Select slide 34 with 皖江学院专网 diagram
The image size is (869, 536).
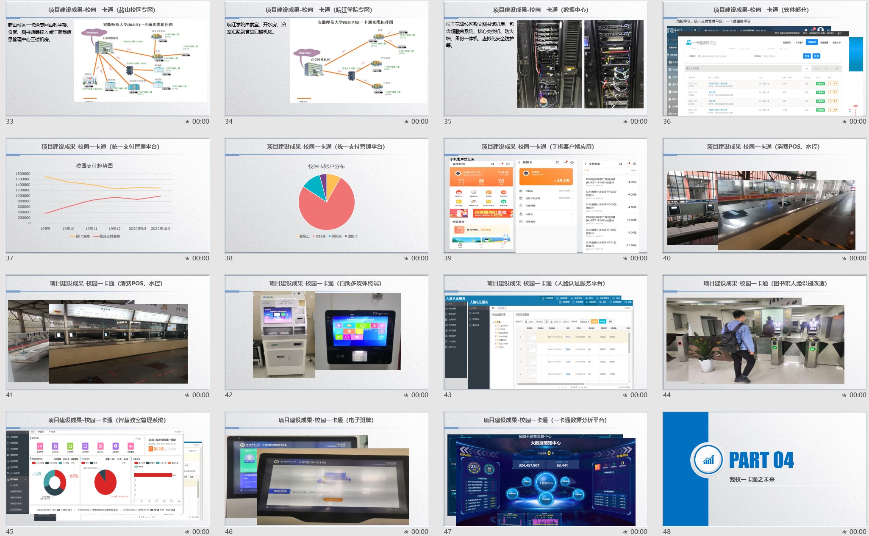(326, 59)
